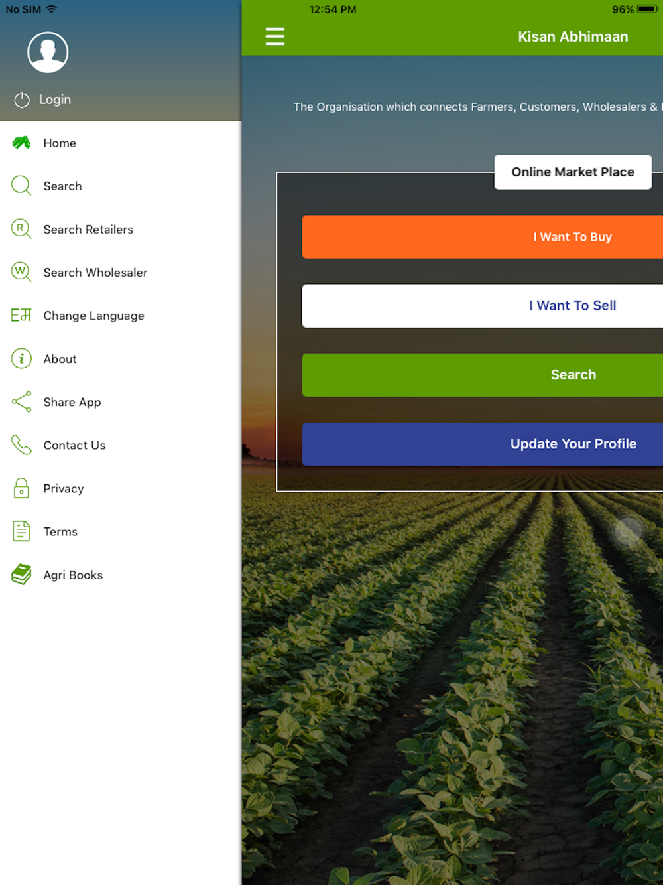Tap the Kisan Abhimaan title

(573, 36)
